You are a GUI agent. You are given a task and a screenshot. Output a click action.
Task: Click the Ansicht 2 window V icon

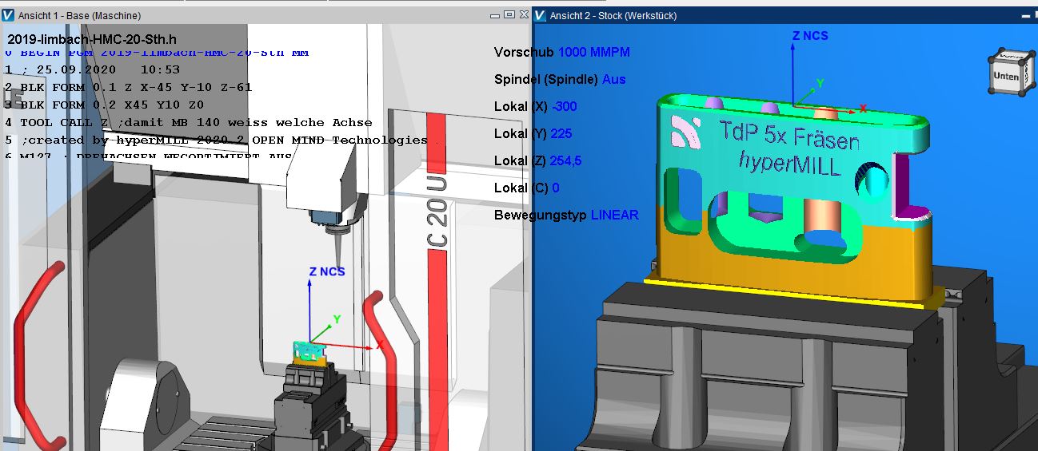click(541, 15)
